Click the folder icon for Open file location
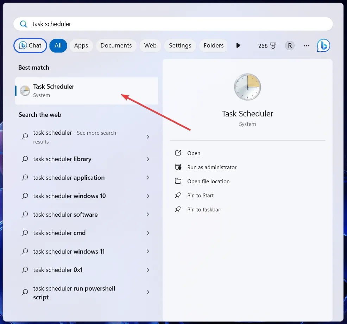The width and height of the screenshot is (347, 324). point(178,181)
